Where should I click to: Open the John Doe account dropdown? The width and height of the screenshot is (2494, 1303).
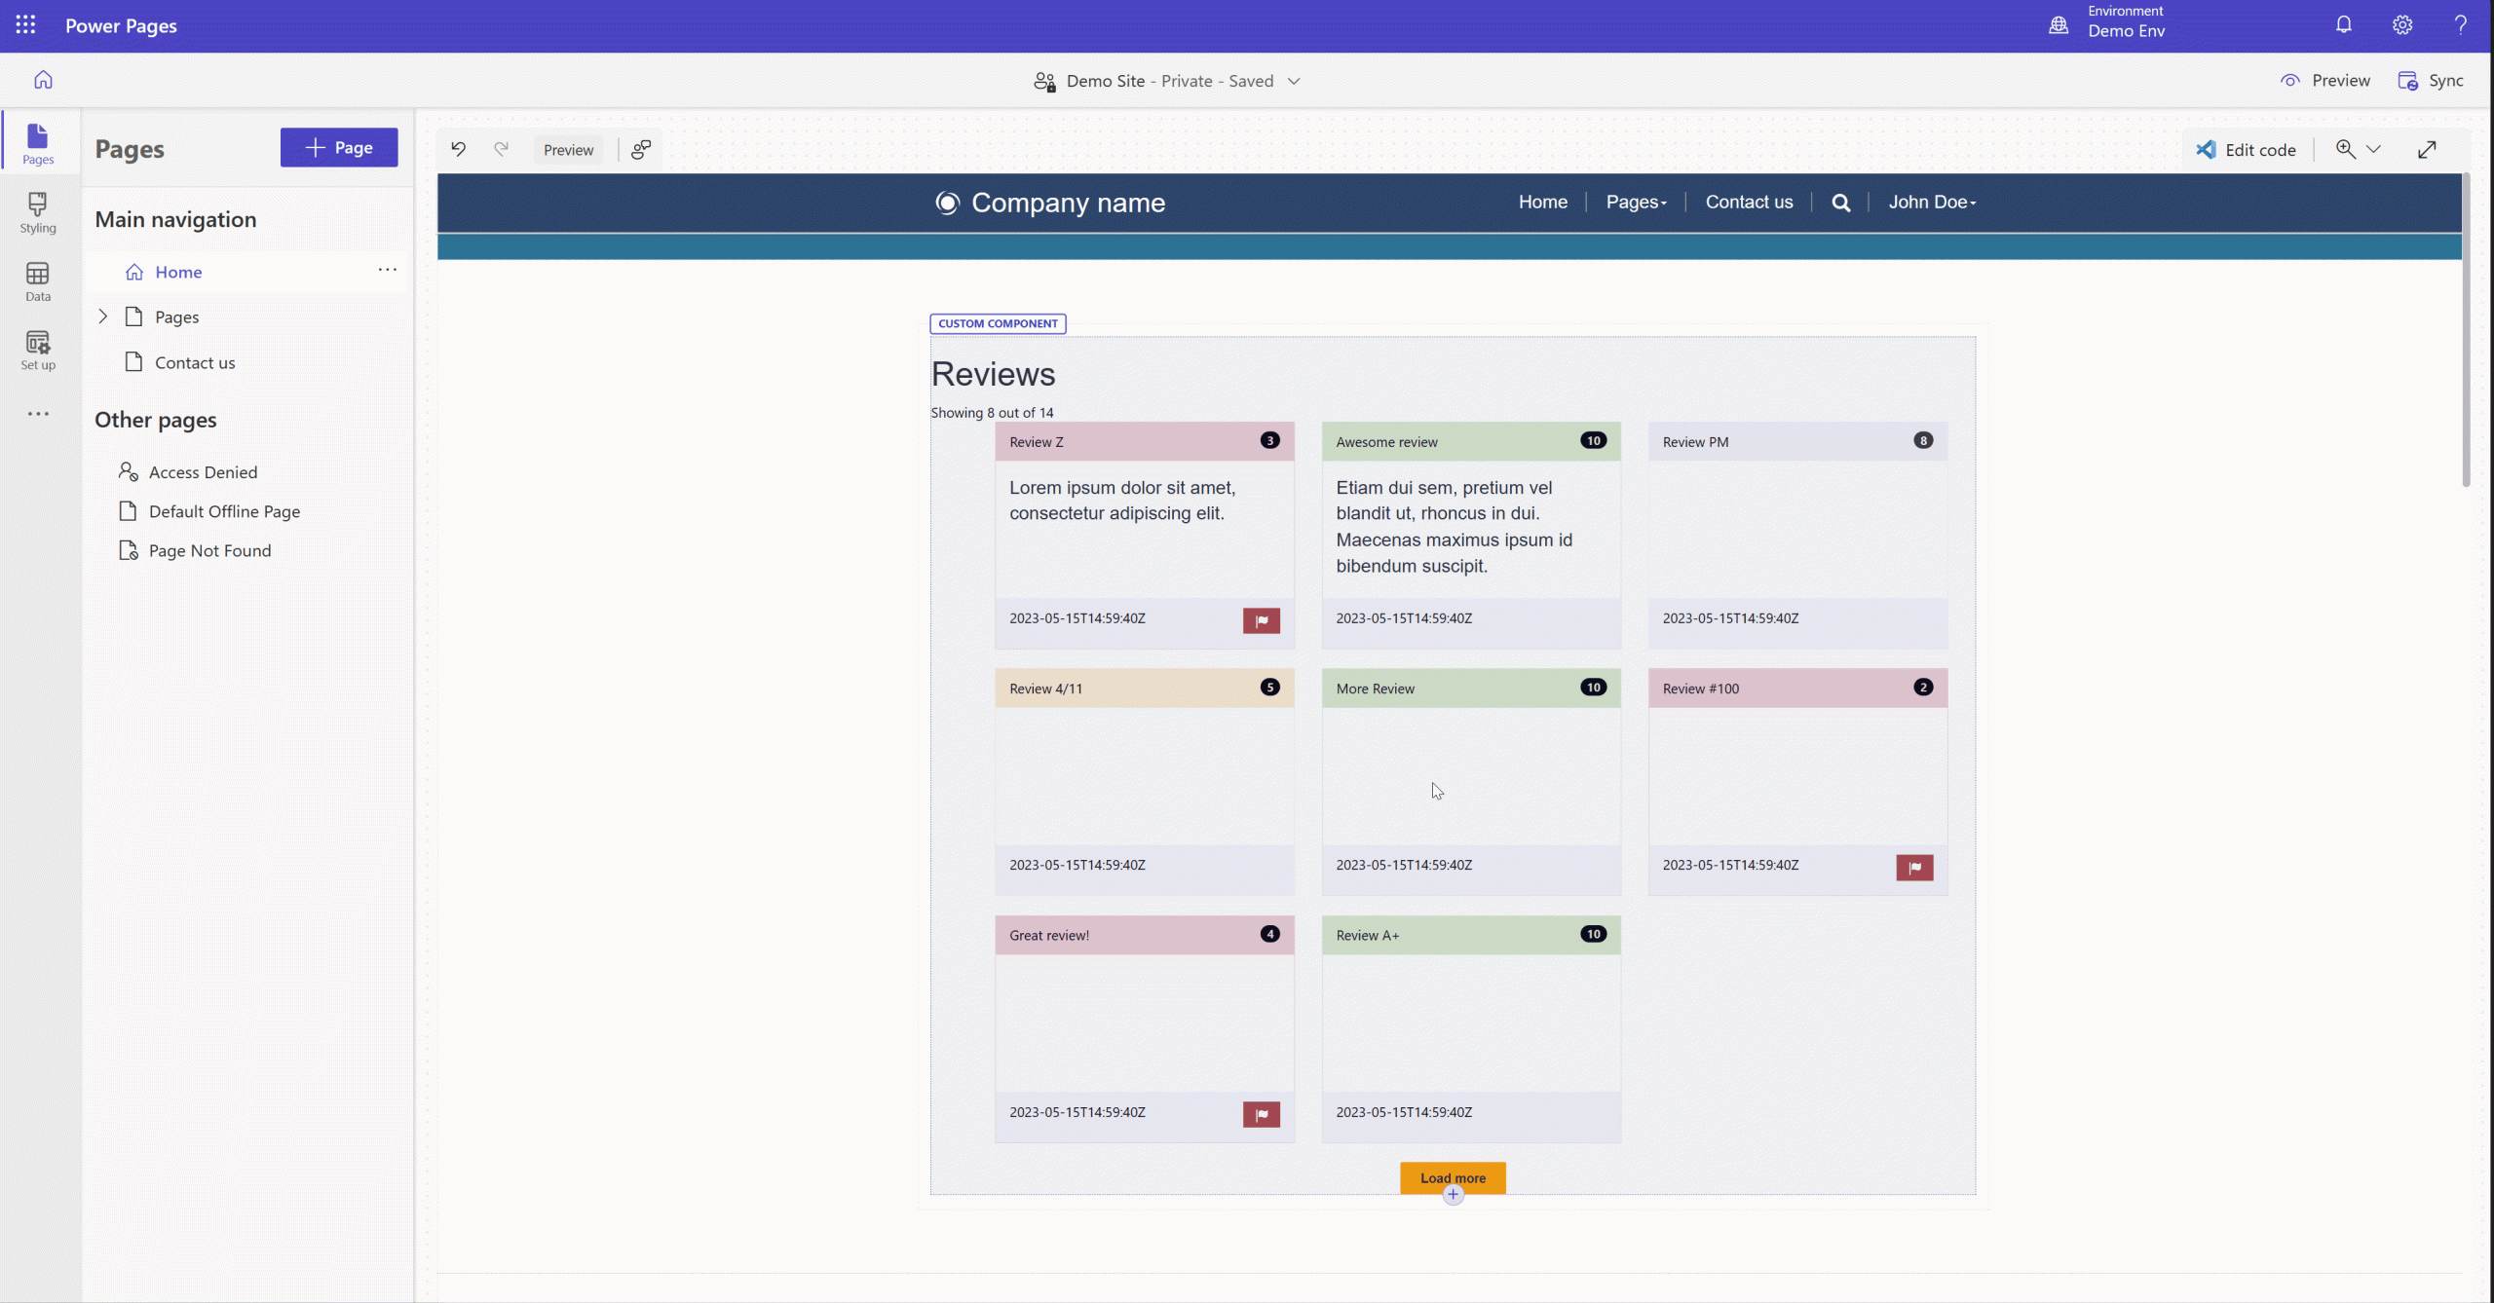point(1931,202)
